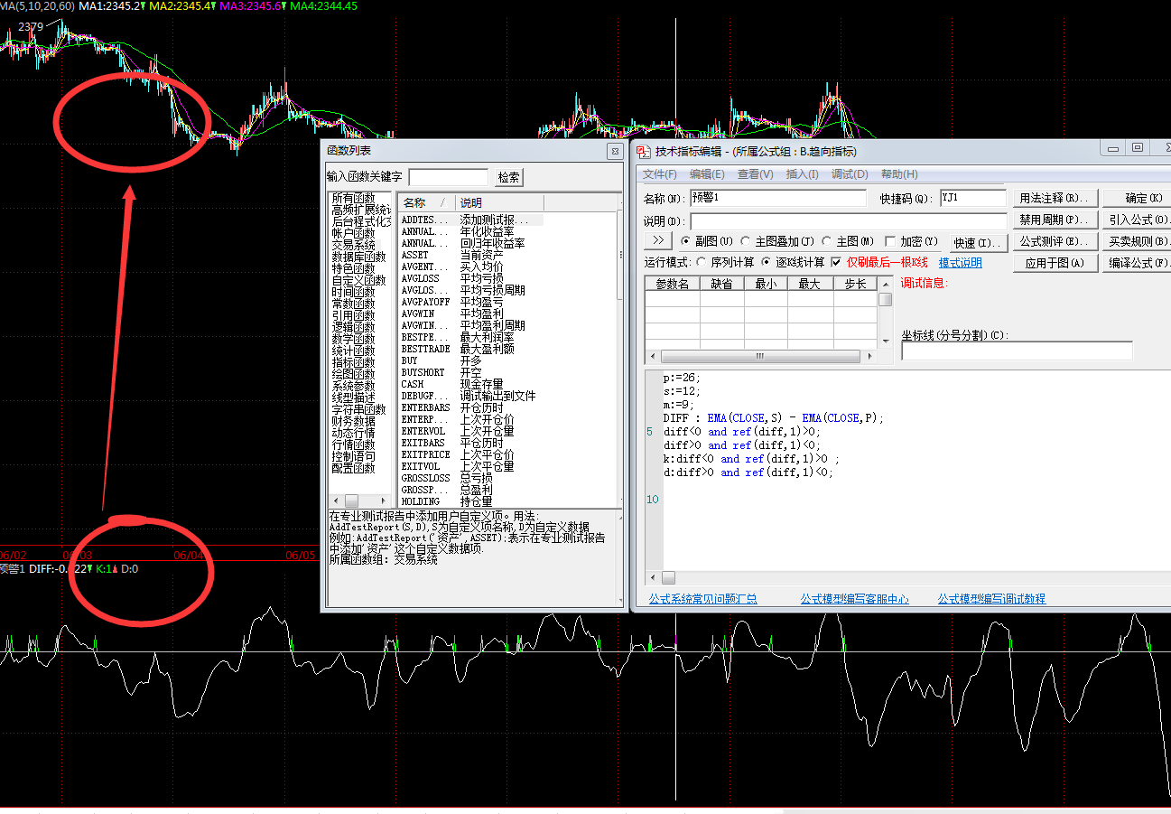Viewport: 1171px width, 814px height.
Task: Click the function keyword search field
Action: click(448, 177)
